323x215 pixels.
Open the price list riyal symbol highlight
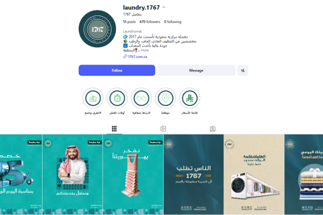[x=189, y=98]
